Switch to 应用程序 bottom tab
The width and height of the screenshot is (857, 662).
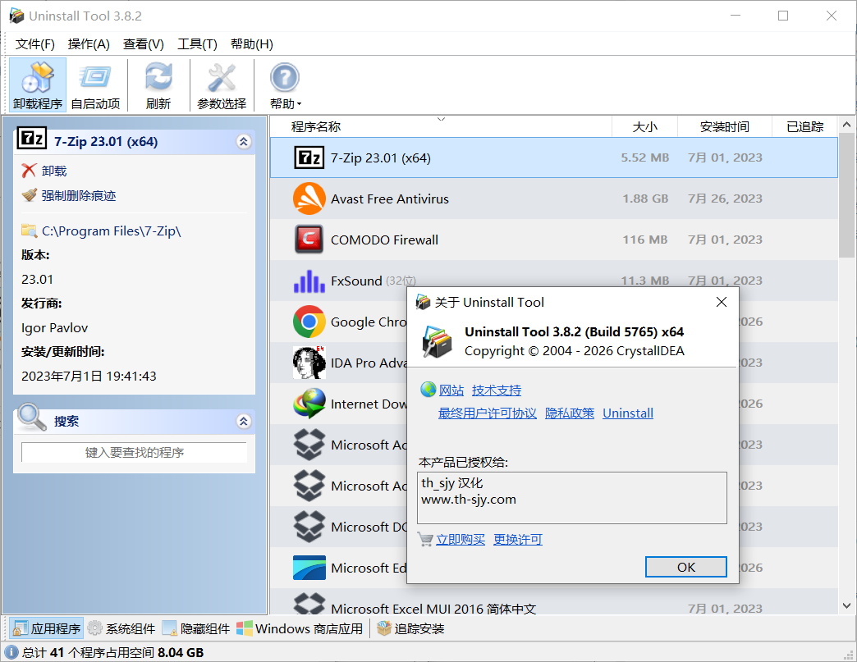tap(47, 628)
